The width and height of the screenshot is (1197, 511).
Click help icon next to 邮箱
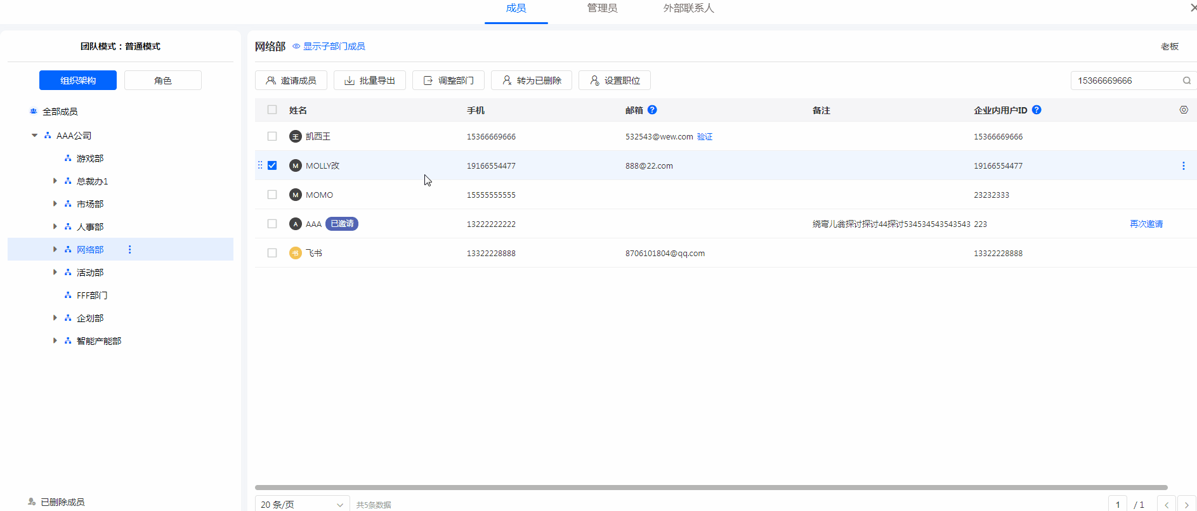point(652,110)
